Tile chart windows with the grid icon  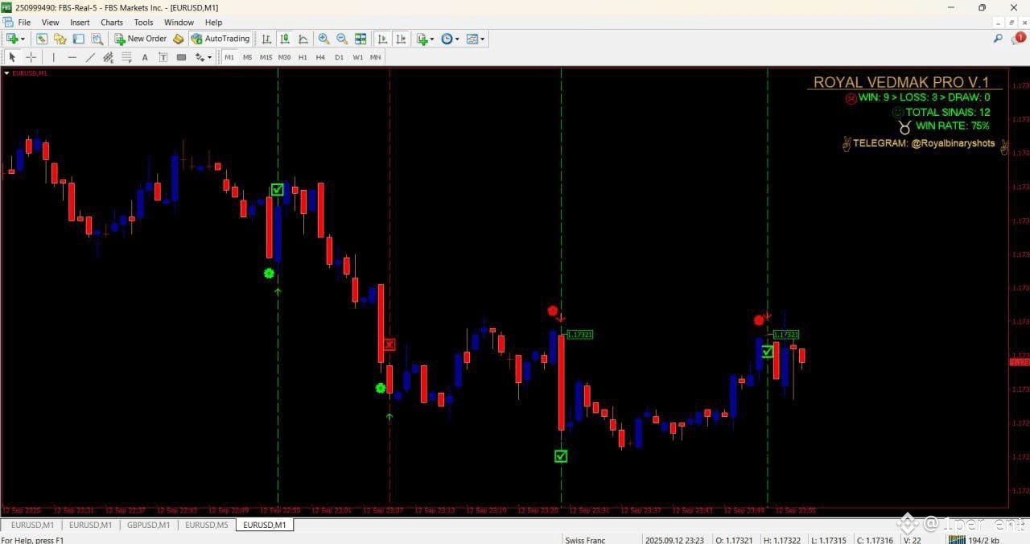click(x=360, y=39)
